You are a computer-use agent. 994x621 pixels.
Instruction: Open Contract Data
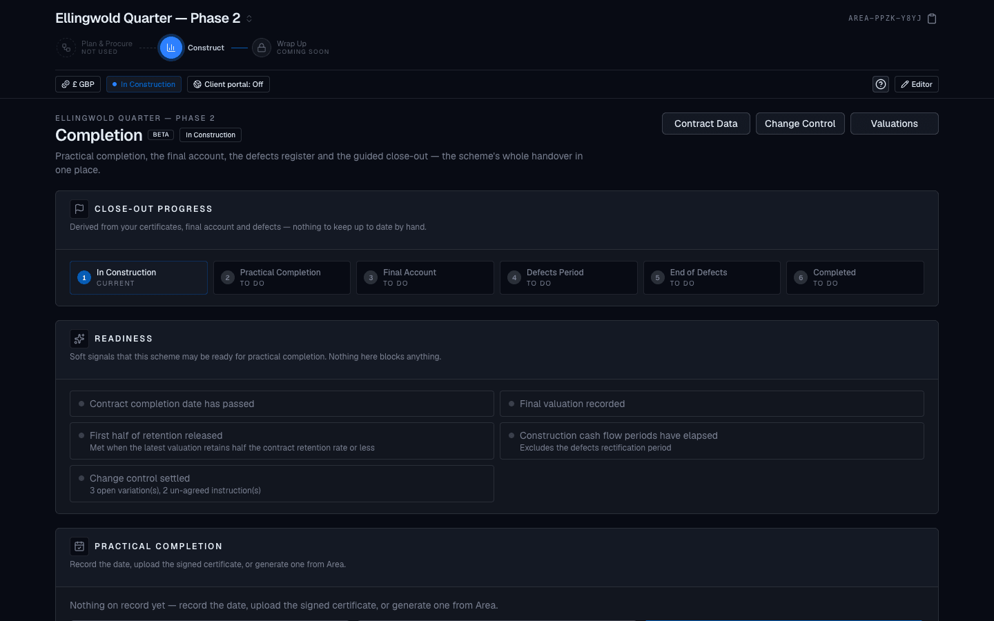click(706, 124)
